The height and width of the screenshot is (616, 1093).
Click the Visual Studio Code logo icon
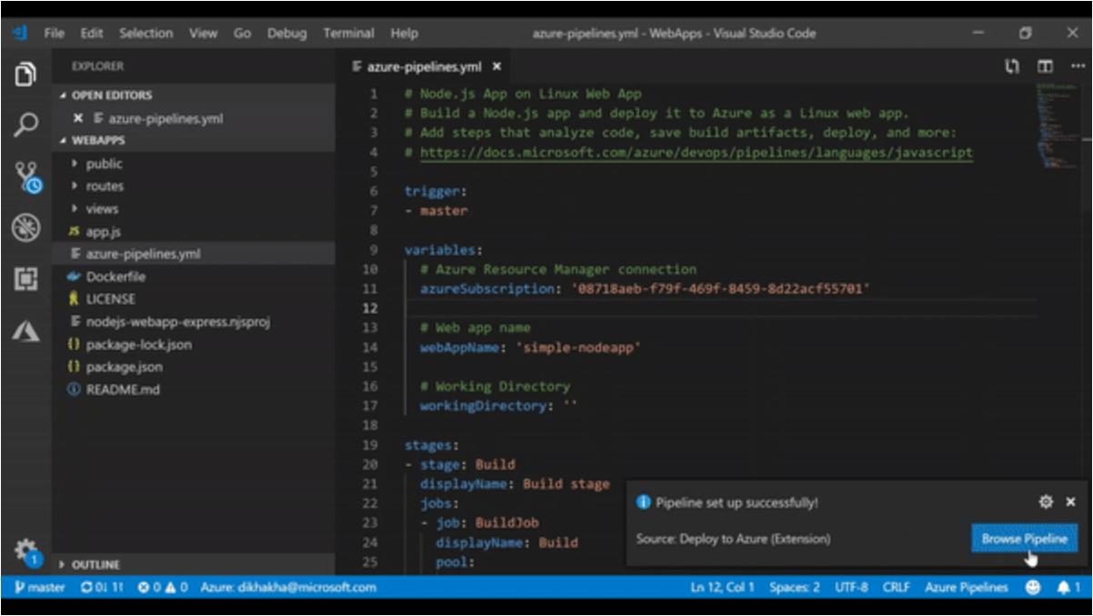coord(21,34)
